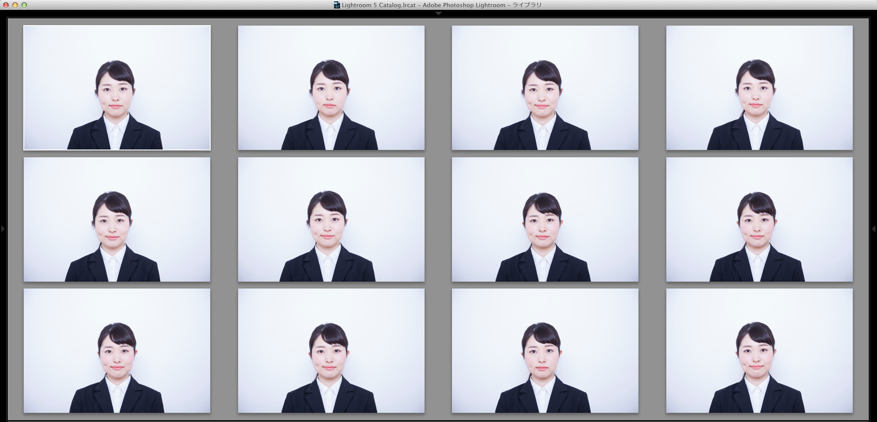This screenshot has height=422, width=877.
Task: Select the third photo in the middle row
Action: (x=545, y=219)
